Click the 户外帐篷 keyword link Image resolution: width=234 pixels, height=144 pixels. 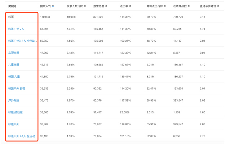pos(14,100)
